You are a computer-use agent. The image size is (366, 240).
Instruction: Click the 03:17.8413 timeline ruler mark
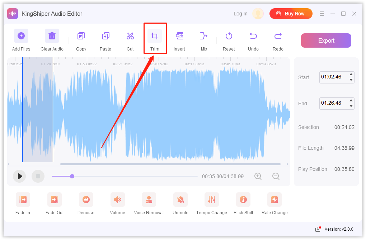tap(194, 64)
